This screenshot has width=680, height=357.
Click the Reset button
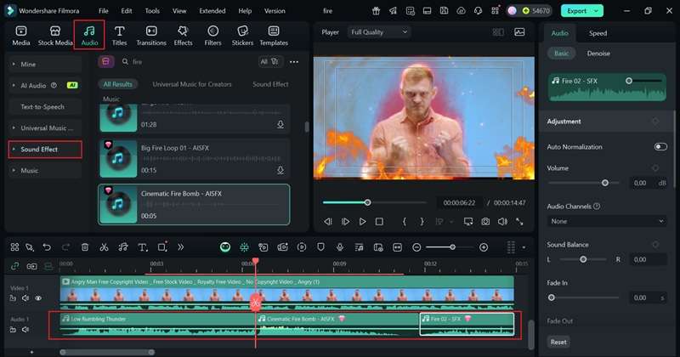click(558, 342)
